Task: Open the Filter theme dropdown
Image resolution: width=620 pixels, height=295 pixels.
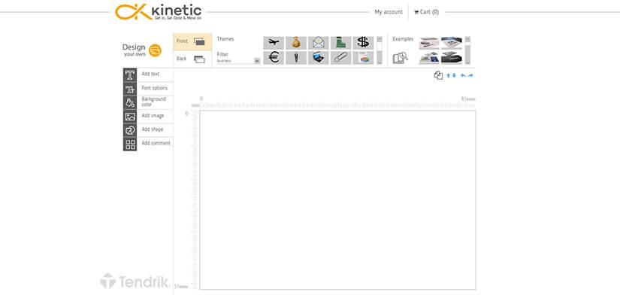Action: 238,61
